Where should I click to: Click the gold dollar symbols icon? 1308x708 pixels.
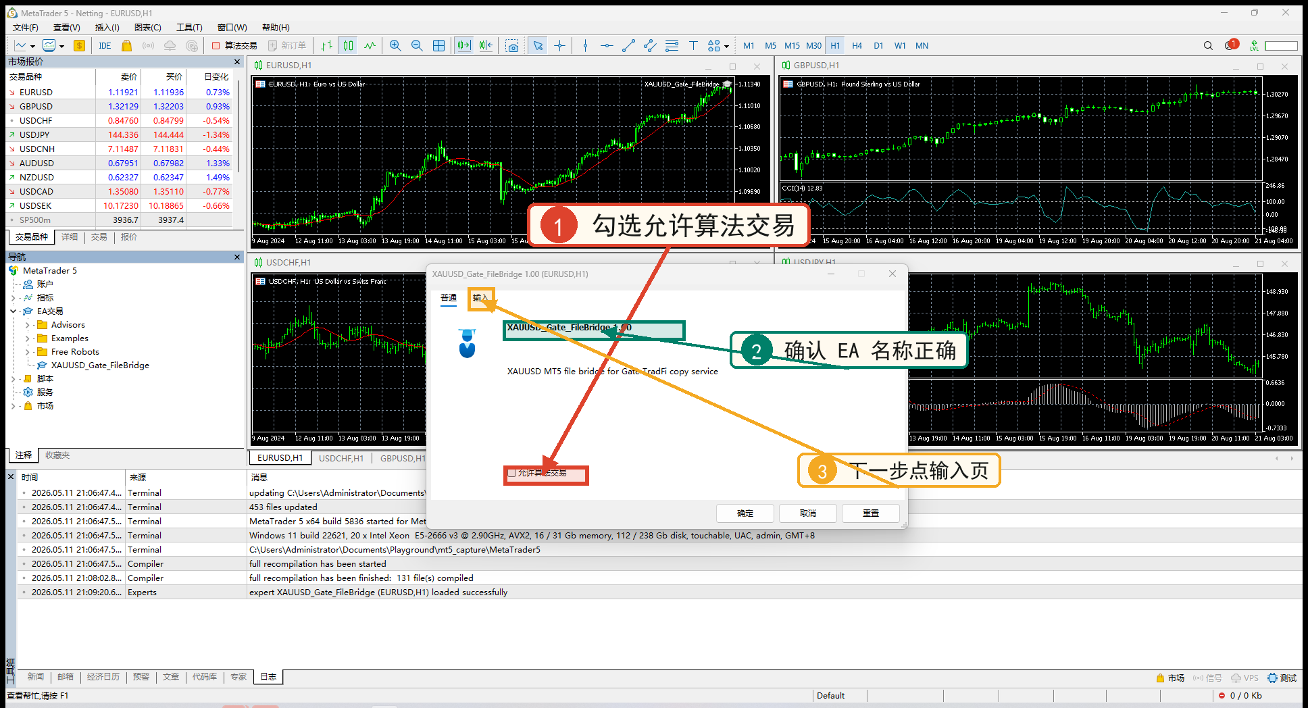[79, 46]
